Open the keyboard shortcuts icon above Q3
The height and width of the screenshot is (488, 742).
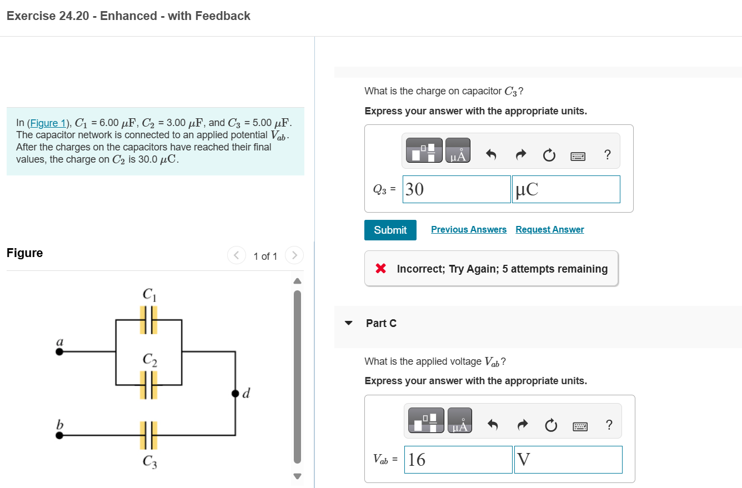tap(578, 156)
